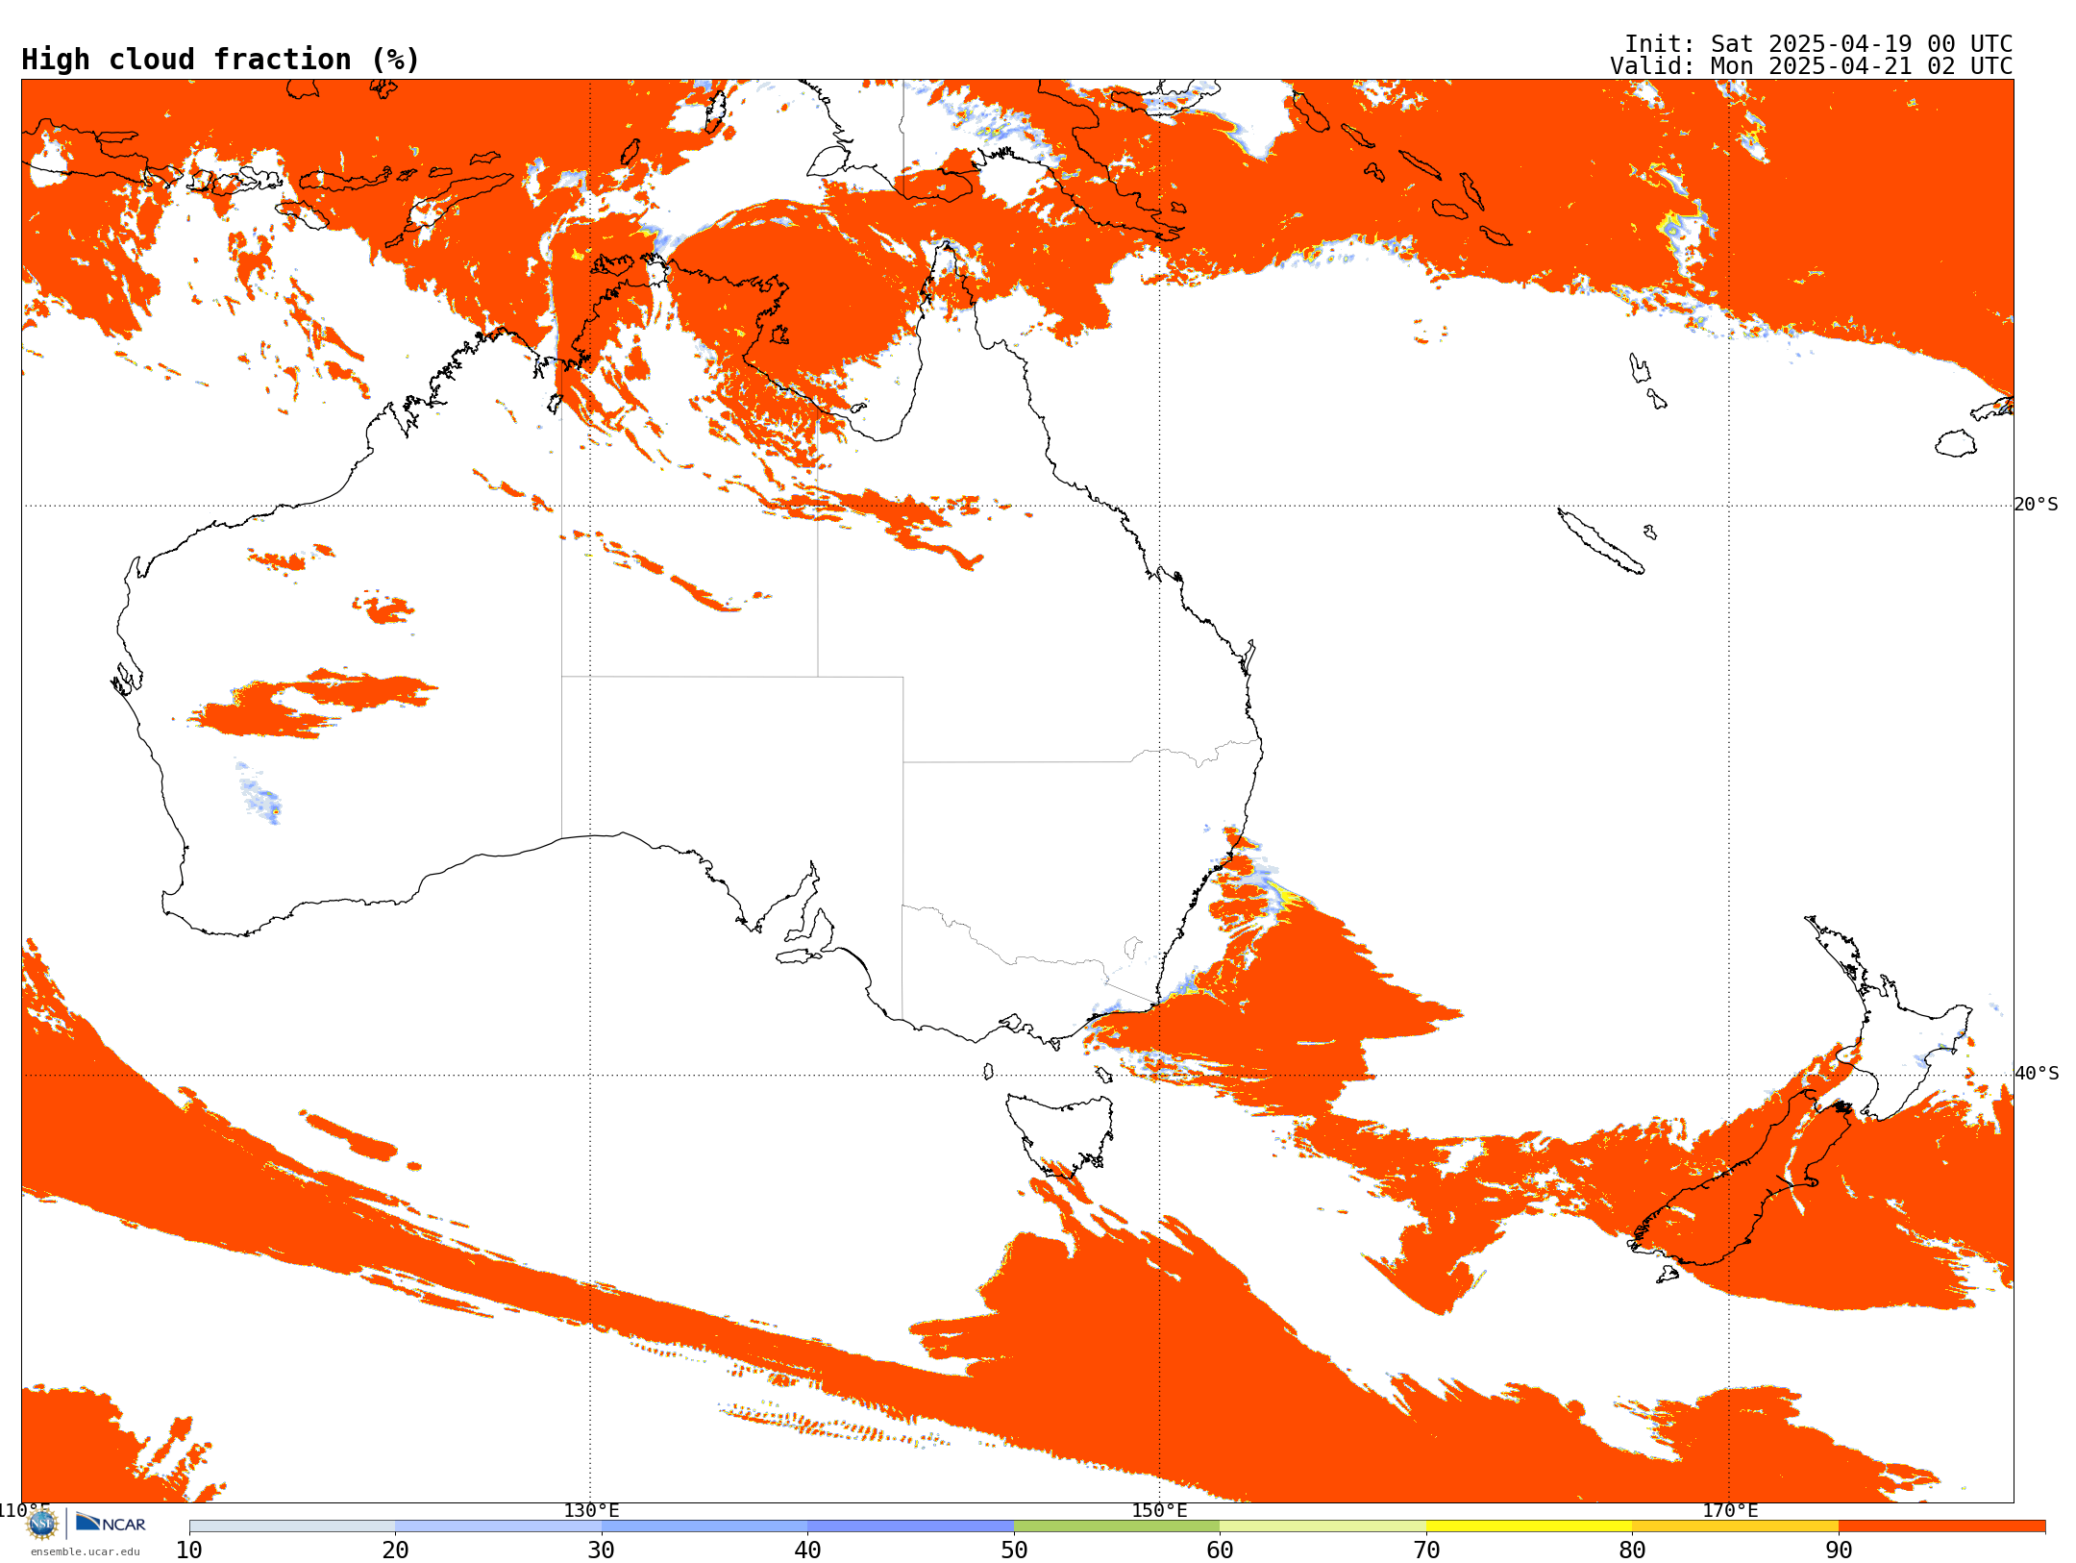
Task: Click the colorbar tick label 10
Action: pos(189,1550)
